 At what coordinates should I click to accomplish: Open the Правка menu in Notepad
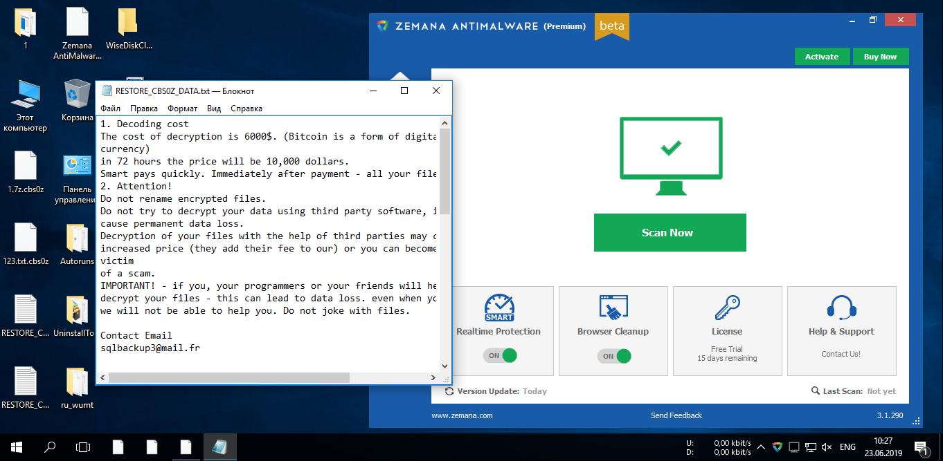click(x=144, y=109)
